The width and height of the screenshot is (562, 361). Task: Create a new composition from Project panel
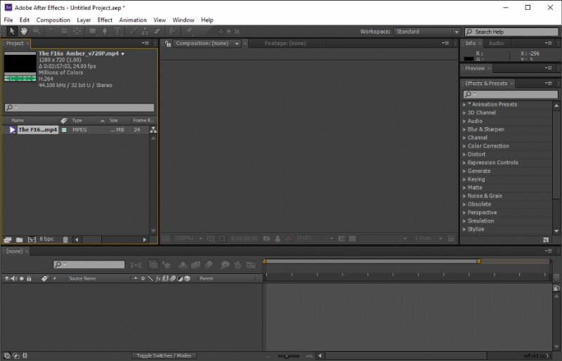32,239
